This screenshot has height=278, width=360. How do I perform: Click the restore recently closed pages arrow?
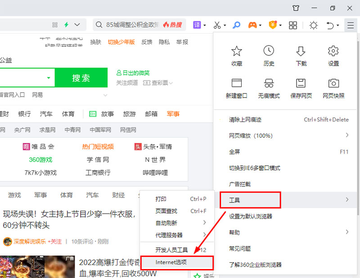tap(330, 25)
